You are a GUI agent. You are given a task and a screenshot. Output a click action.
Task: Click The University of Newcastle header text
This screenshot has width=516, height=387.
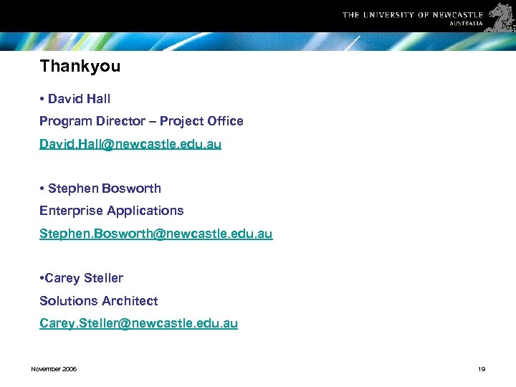[413, 15]
